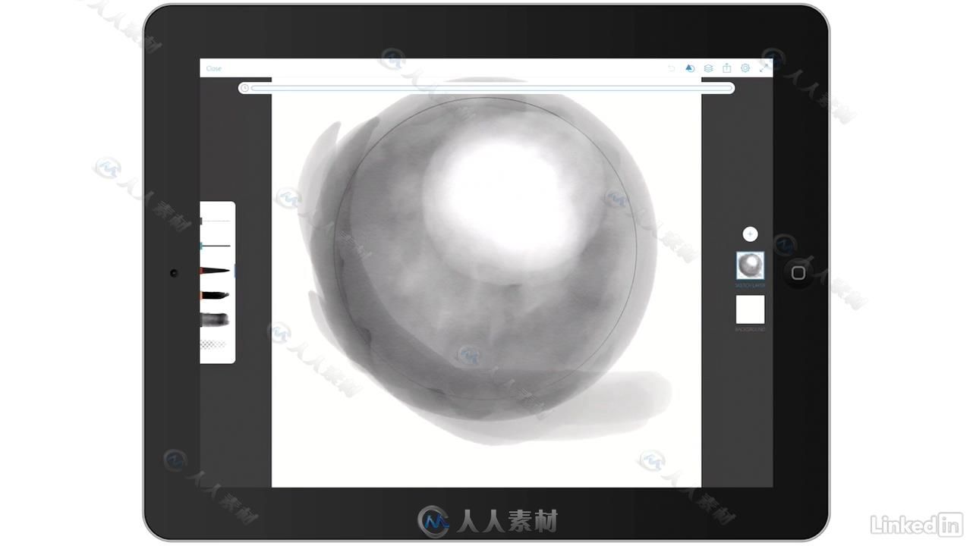This screenshot has height=546, width=973.
Task: Open the share icon
Action: (x=726, y=68)
